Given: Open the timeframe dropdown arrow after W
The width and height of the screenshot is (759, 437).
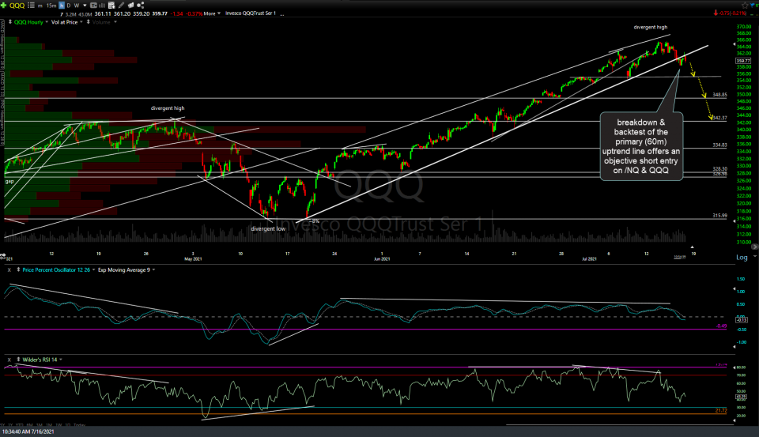Looking at the screenshot, I should 85,6.
